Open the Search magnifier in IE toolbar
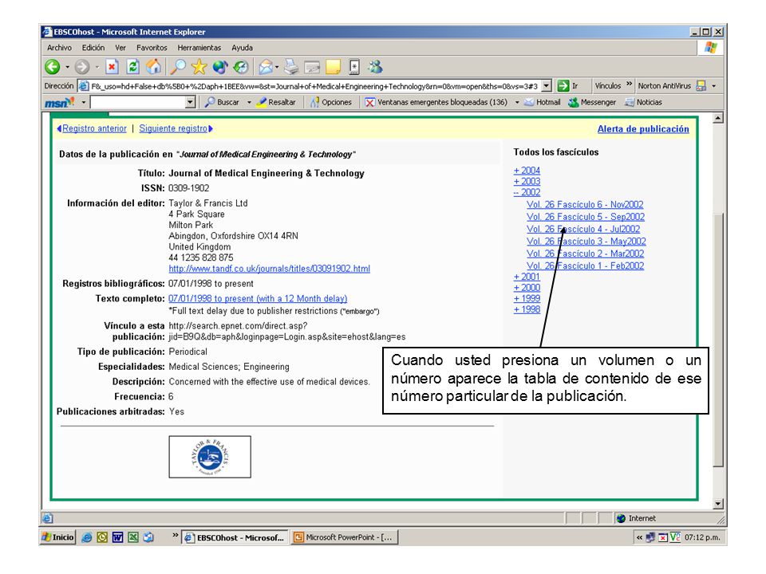 pos(178,67)
